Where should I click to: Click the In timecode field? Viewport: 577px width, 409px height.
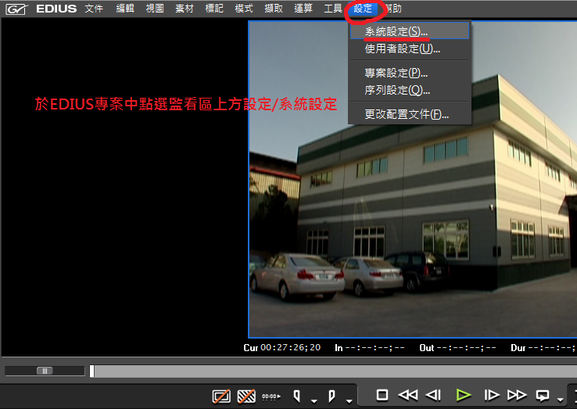[375, 347]
